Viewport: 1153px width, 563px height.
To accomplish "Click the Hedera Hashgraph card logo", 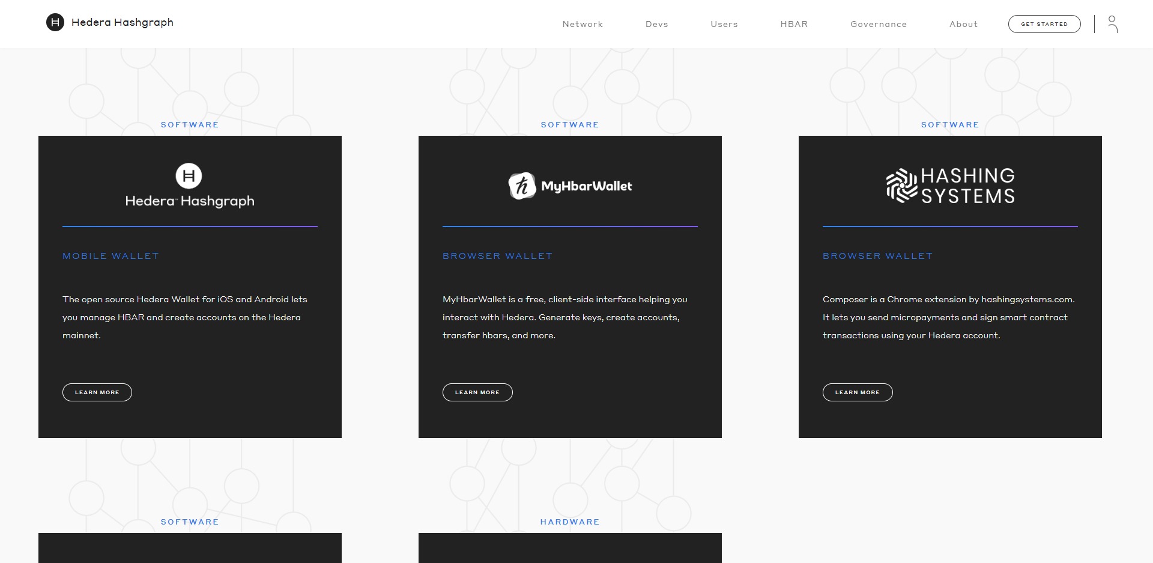I will (190, 186).
